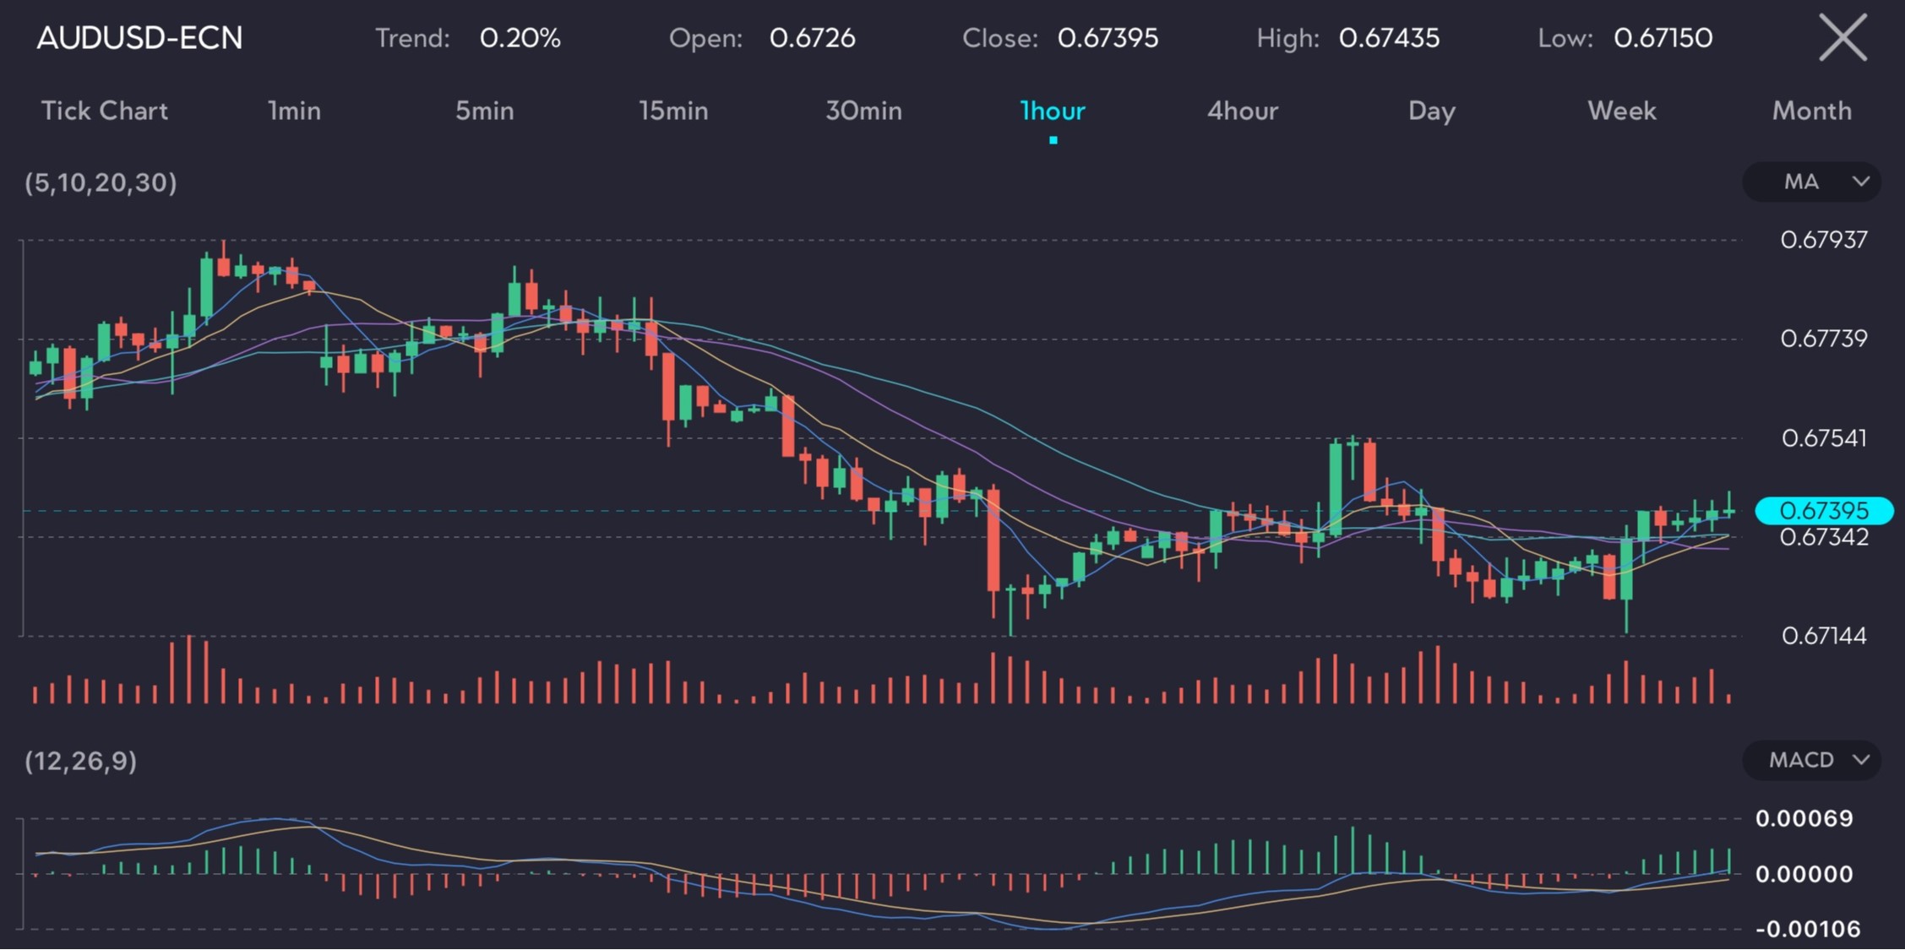Click the Open value 0.6726
The height and width of the screenshot is (950, 1905).
(813, 38)
